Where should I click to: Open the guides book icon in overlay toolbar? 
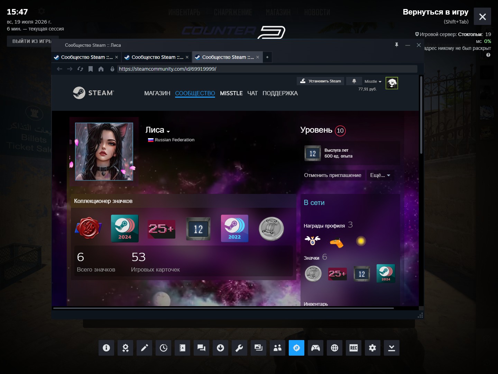click(x=182, y=348)
